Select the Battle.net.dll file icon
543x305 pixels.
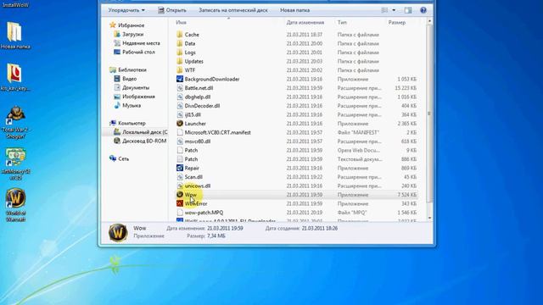point(179,88)
